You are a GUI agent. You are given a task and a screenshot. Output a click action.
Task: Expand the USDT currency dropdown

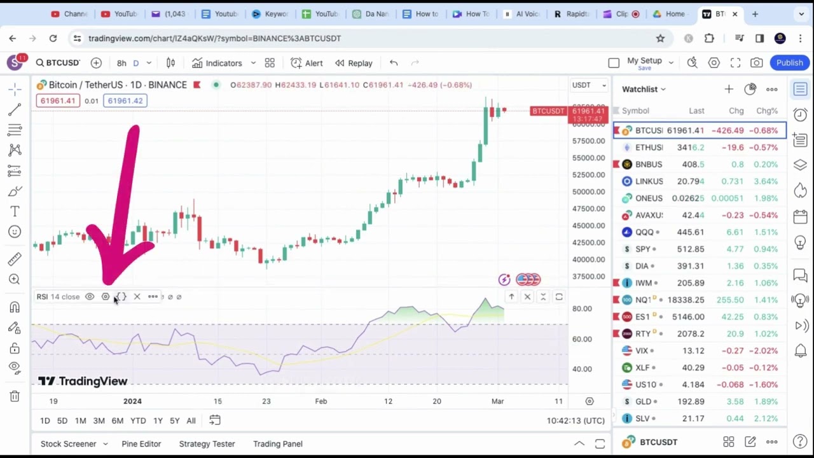coord(589,85)
